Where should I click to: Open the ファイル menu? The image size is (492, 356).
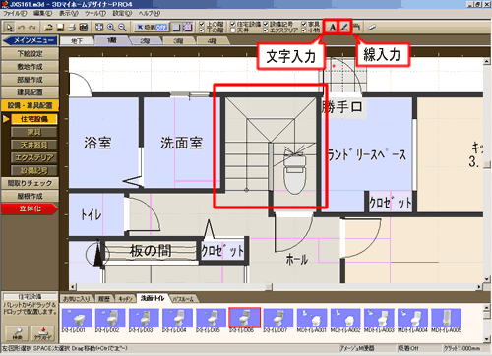click(15, 13)
